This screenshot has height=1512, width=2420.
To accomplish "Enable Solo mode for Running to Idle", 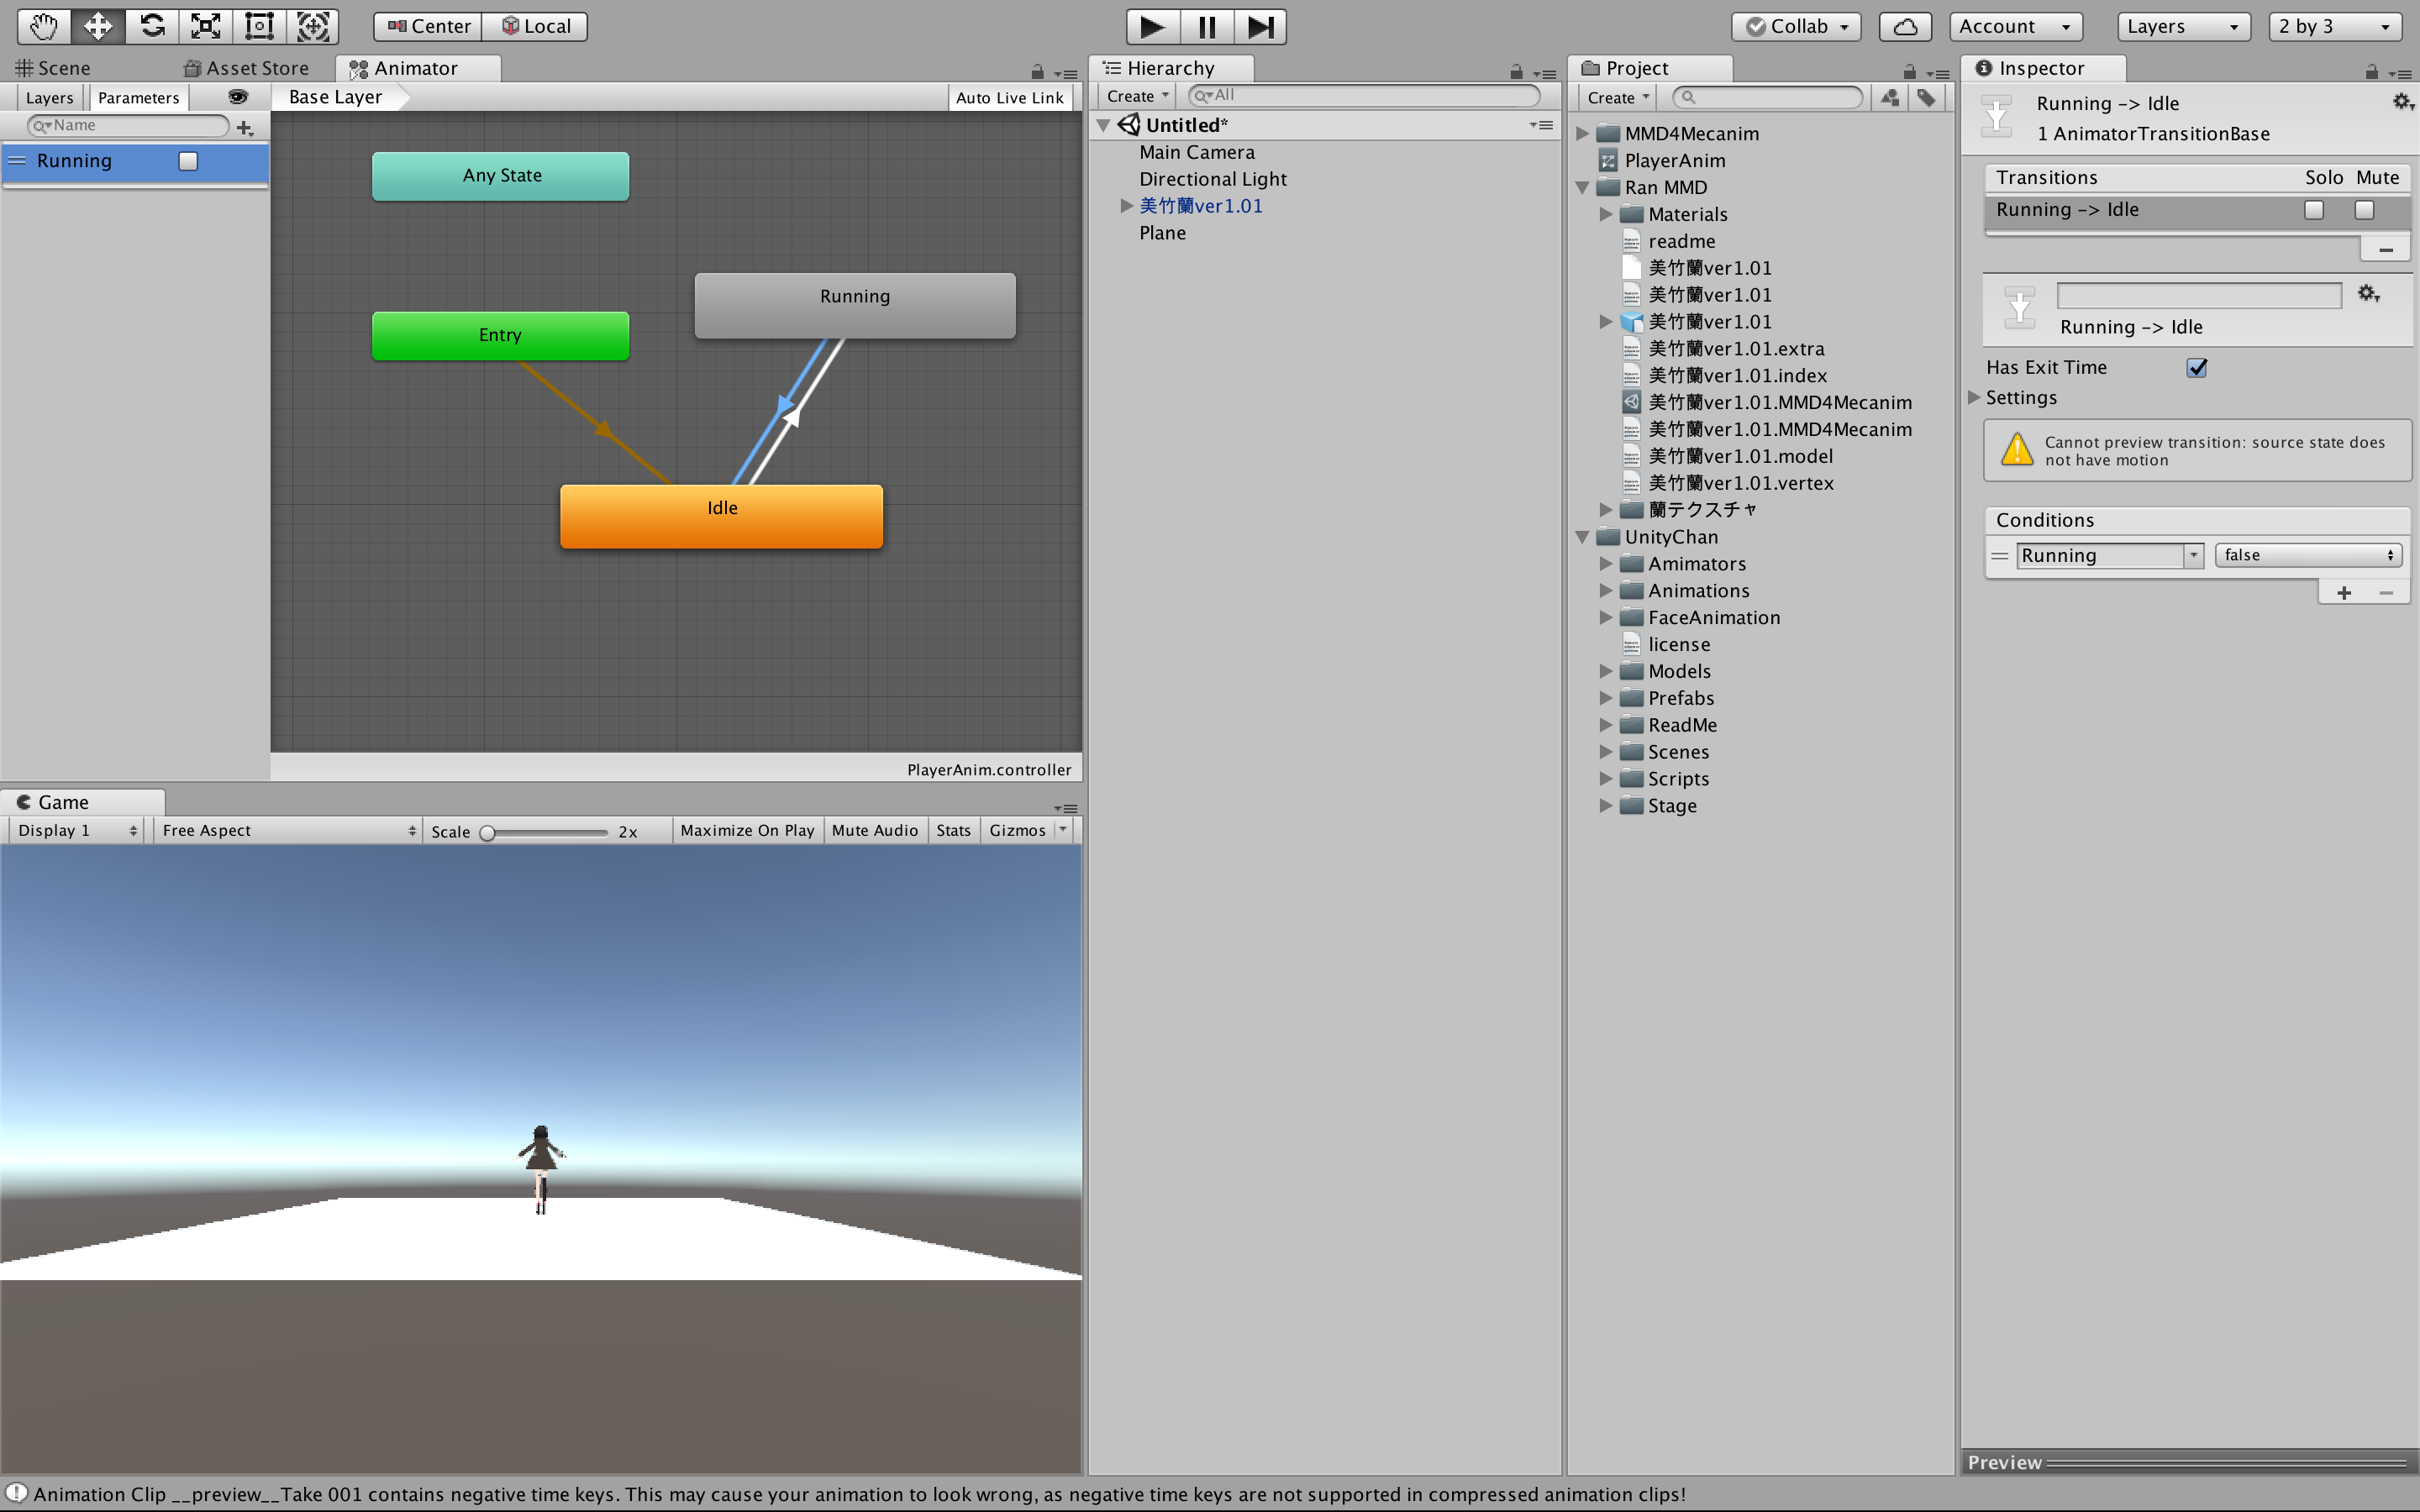I will point(2316,209).
